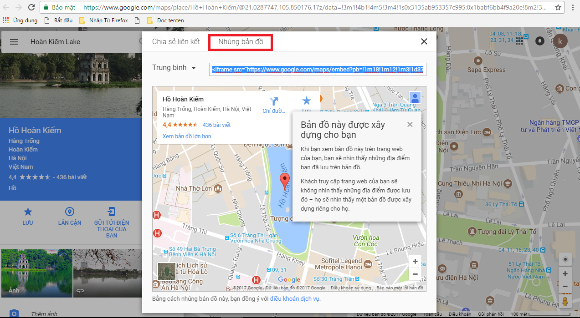Viewport: 580px width, 318px height.
Task: Click the red location pin on Hồ Hoàn Kiếm
Action: (285, 182)
